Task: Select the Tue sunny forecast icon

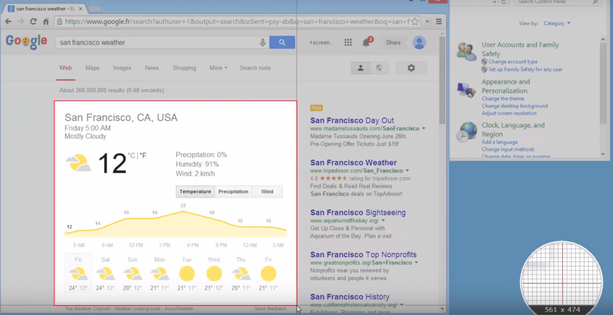Action: [x=187, y=274]
